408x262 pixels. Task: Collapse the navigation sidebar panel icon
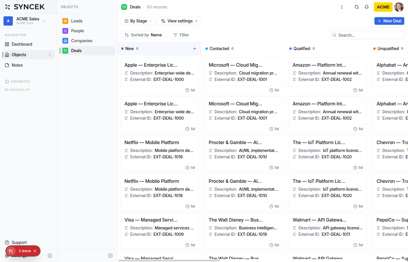coord(50,256)
